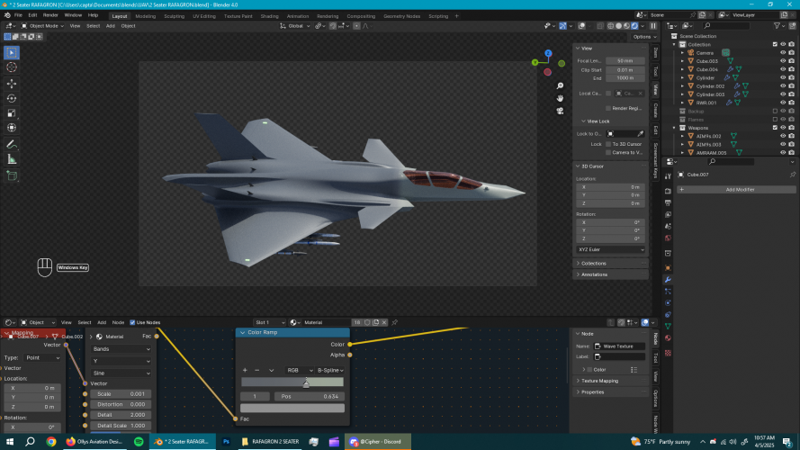Select the Cursor tool

point(12,67)
